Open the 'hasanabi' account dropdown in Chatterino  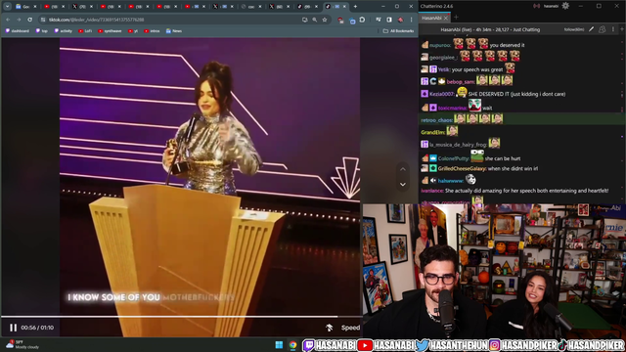pyautogui.click(x=551, y=6)
